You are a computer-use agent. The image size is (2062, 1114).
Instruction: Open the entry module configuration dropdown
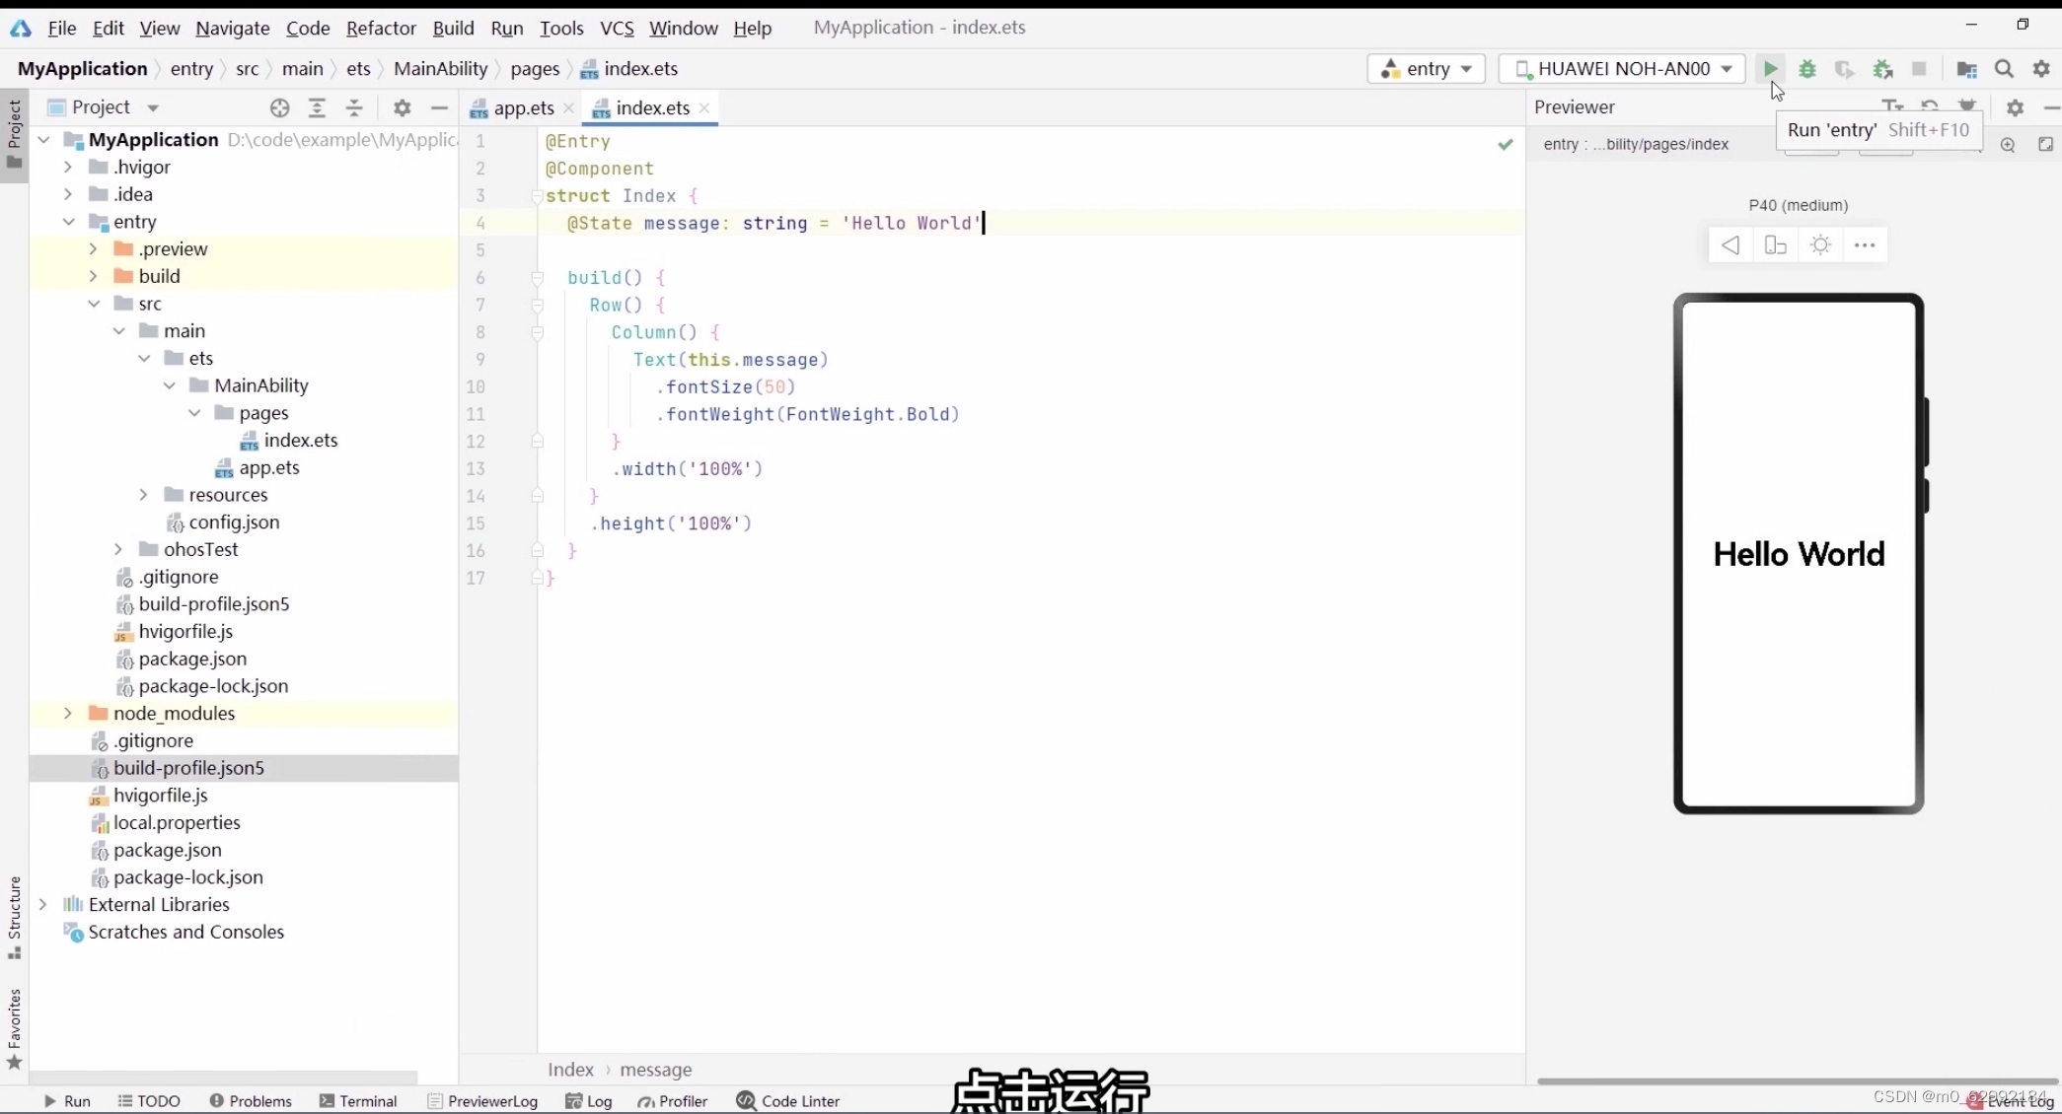click(x=1427, y=69)
